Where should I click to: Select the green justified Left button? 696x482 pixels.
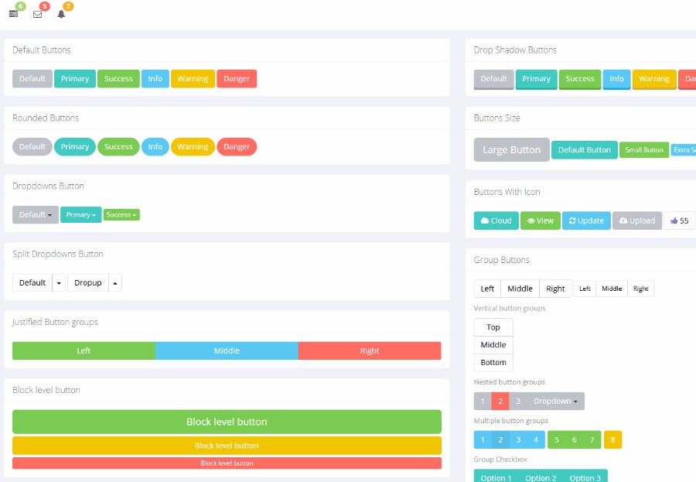(84, 351)
